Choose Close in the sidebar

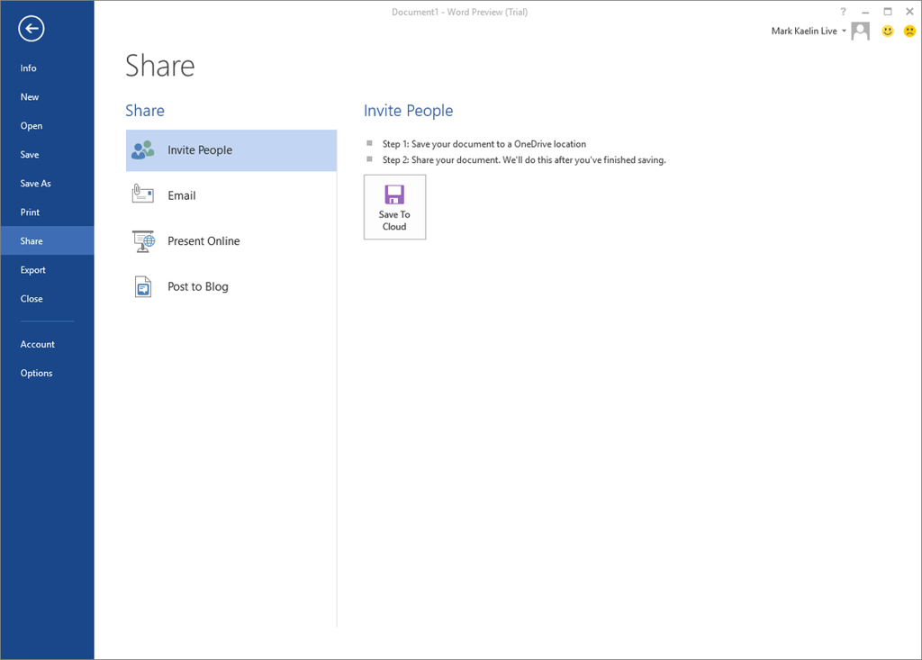click(x=47, y=299)
